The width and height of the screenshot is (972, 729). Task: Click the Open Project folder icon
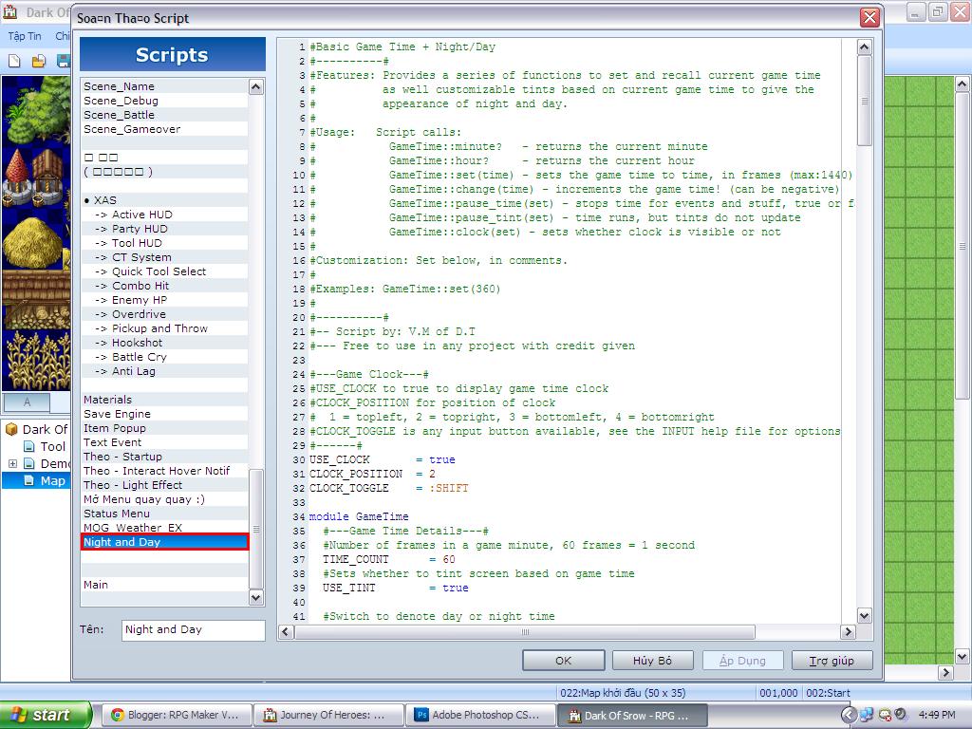coord(38,61)
